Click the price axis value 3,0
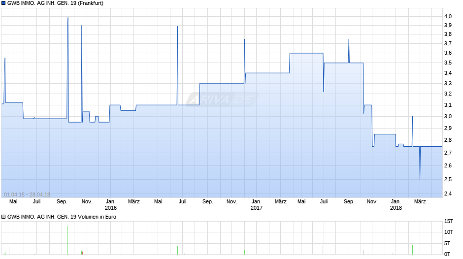463x259 pixels. [448, 116]
